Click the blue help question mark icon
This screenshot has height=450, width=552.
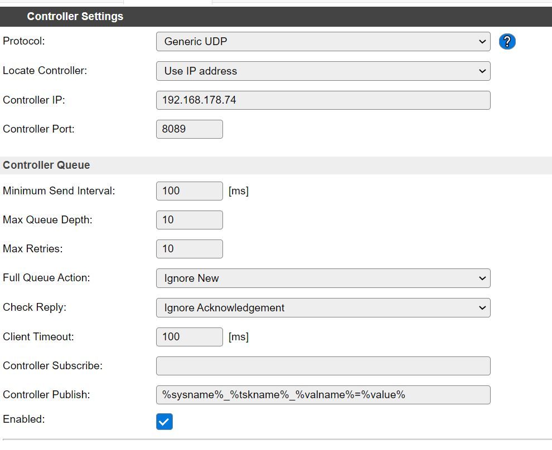(x=507, y=41)
